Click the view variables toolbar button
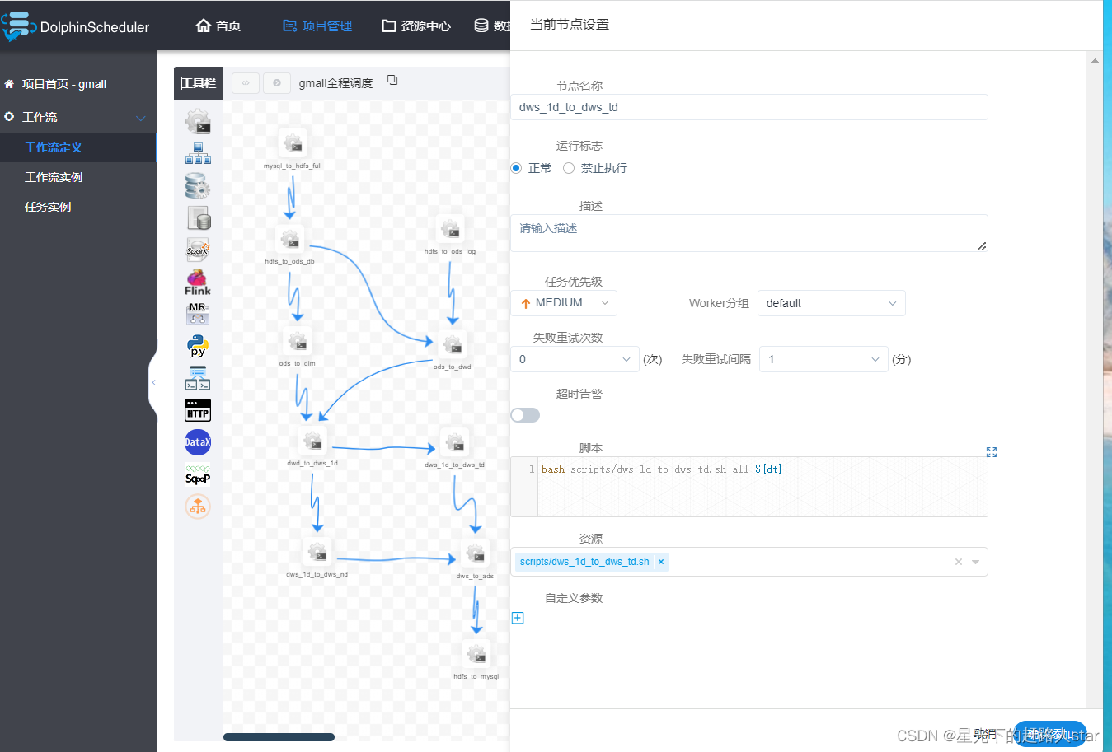This screenshot has width=1112, height=752. [246, 83]
